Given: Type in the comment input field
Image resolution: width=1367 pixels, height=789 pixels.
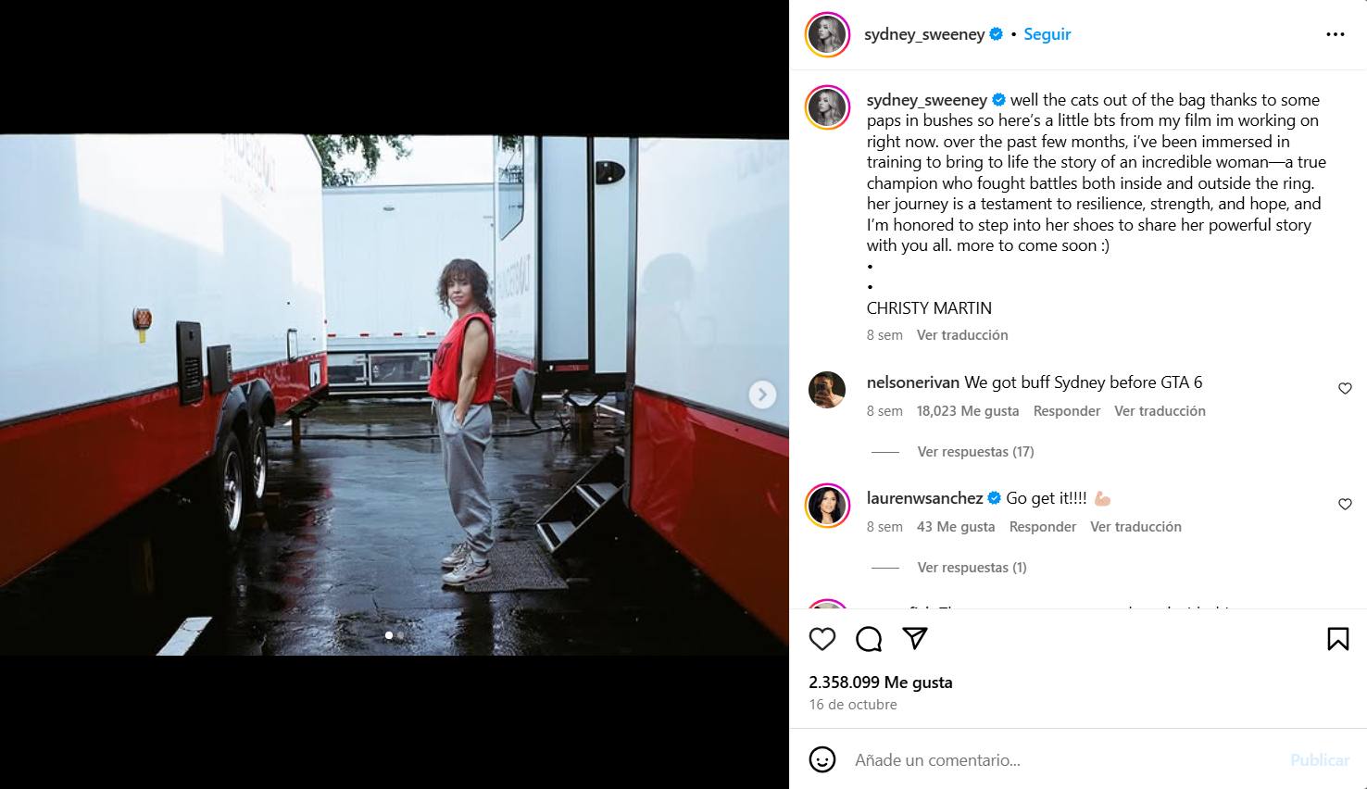Looking at the screenshot, I should 1056,759.
